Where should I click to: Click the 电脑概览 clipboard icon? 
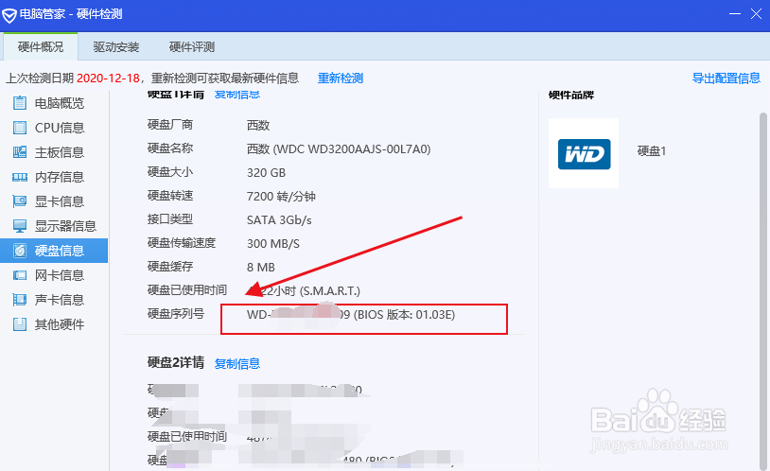click(x=20, y=103)
